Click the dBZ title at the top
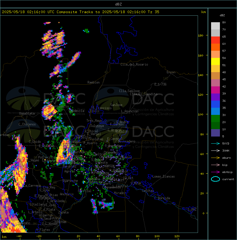Screen dimensions: 237x240 click(x=118, y=4)
